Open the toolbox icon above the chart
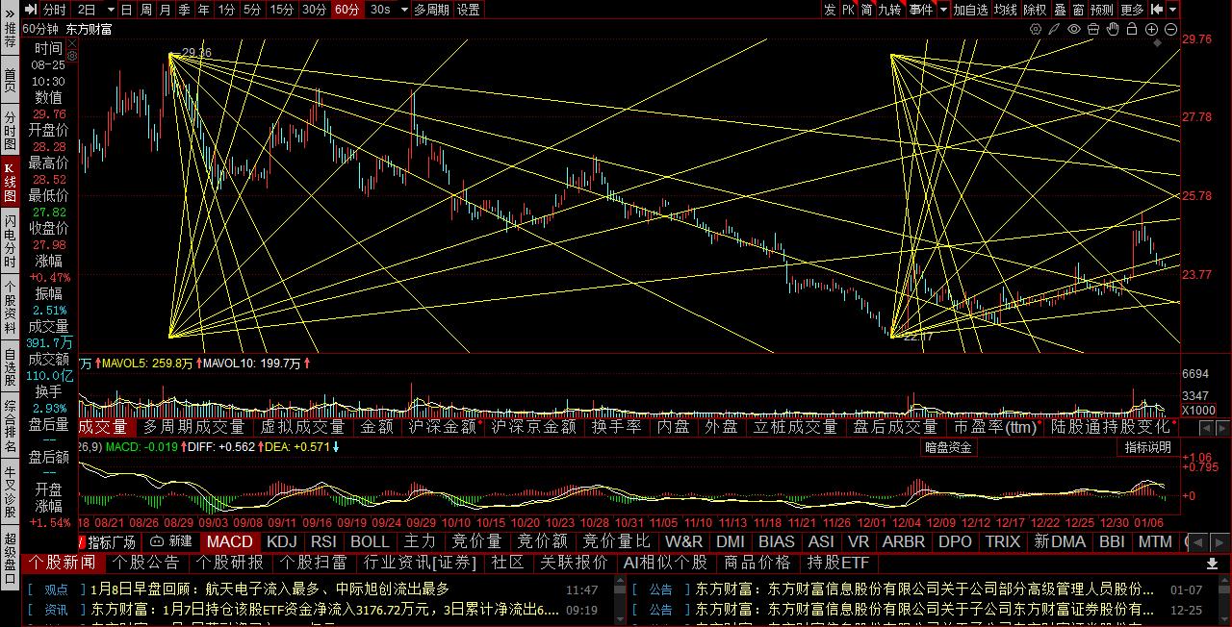Viewport: 1232px width, 627px height. click(1093, 29)
